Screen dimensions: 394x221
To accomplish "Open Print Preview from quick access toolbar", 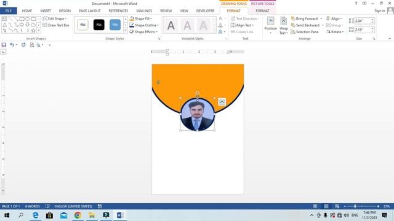I will tap(32, 45).
